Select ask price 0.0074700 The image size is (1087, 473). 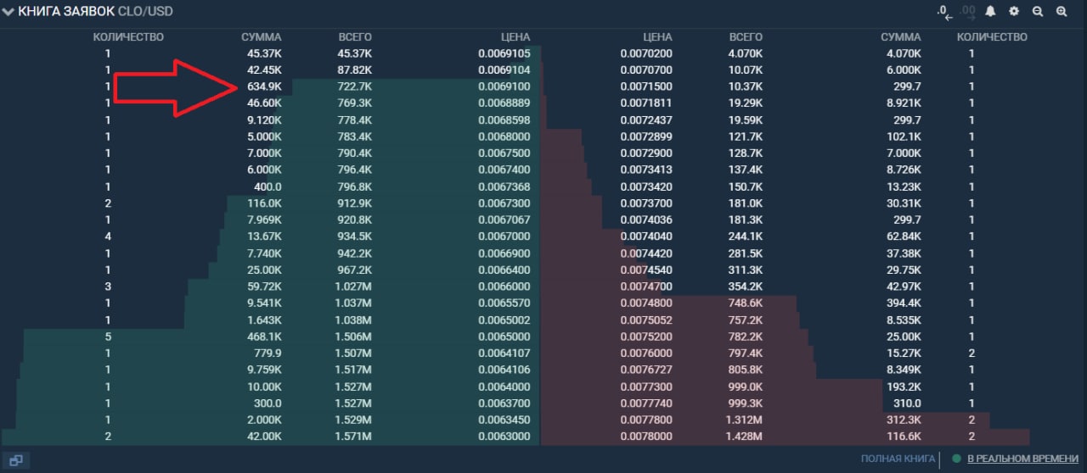[646, 287]
